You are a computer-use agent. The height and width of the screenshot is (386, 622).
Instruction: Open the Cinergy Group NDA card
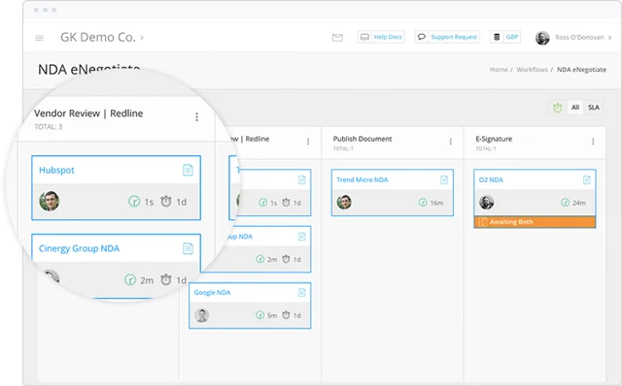click(x=79, y=248)
